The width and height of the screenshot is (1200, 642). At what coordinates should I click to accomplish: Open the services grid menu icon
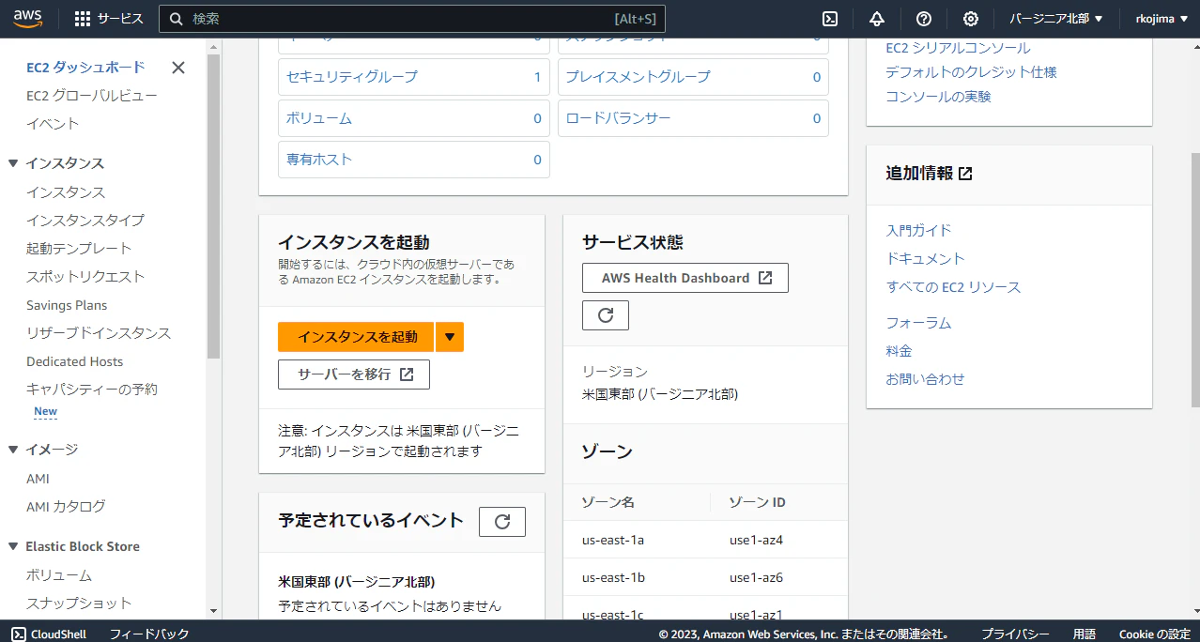[83, 19]
